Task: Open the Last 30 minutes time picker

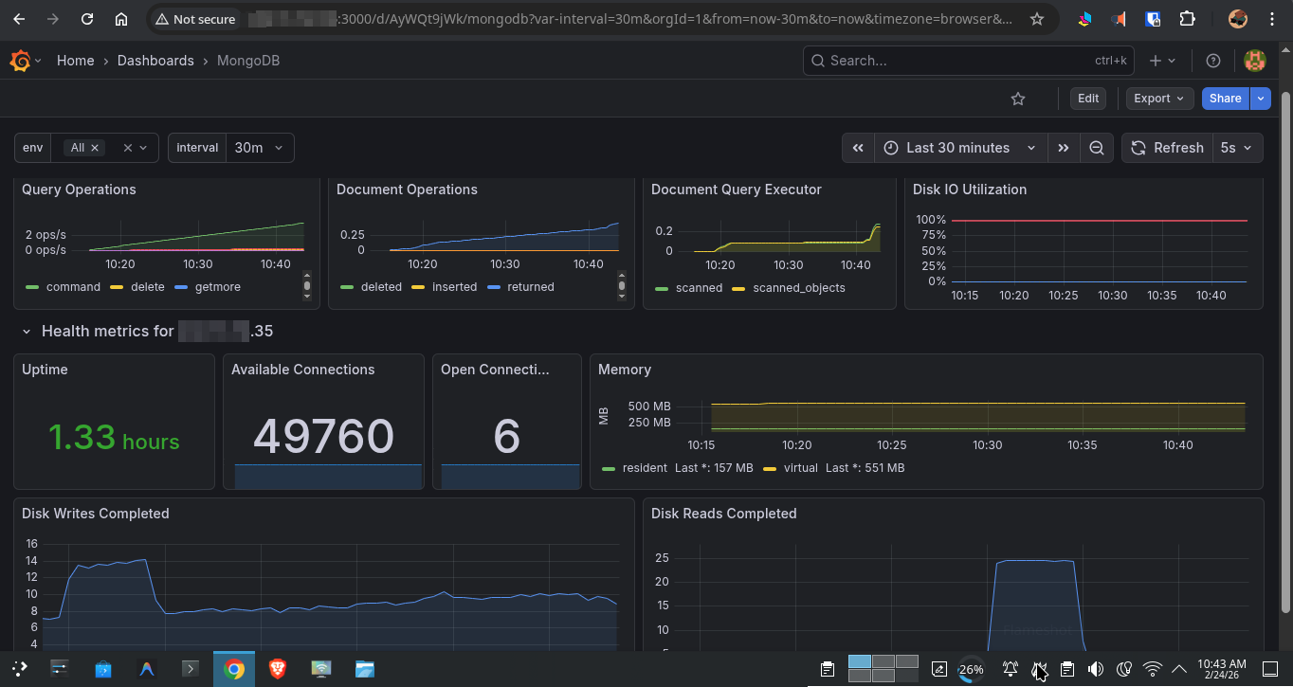Action: point(958,148)
